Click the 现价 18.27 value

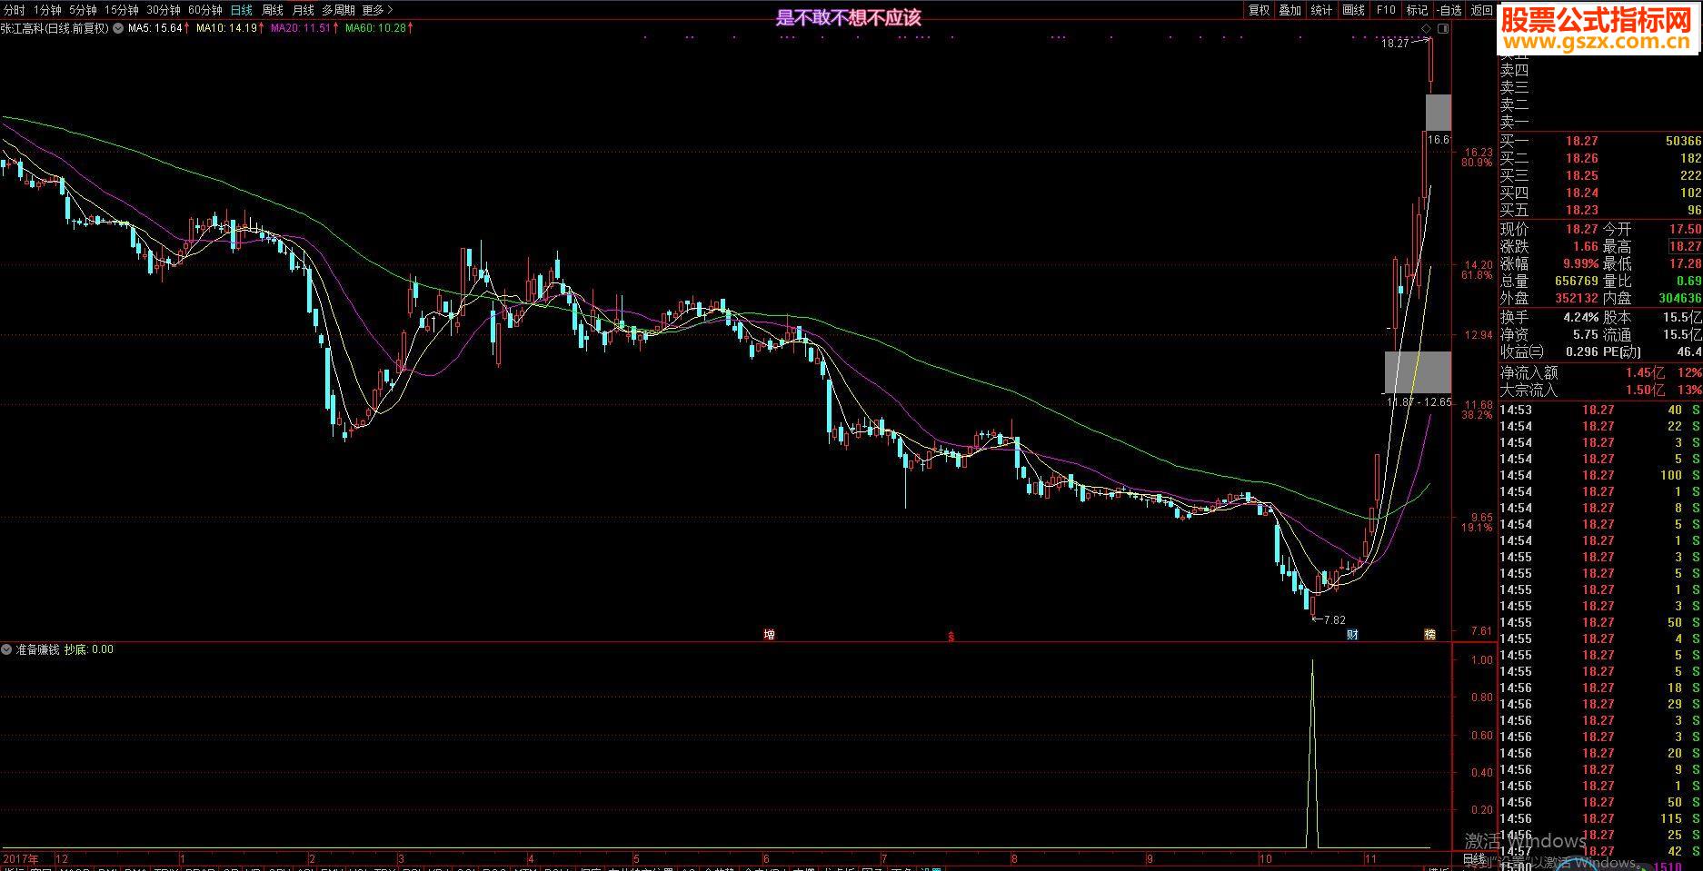pyautogui.click(x=1581, y=230)
